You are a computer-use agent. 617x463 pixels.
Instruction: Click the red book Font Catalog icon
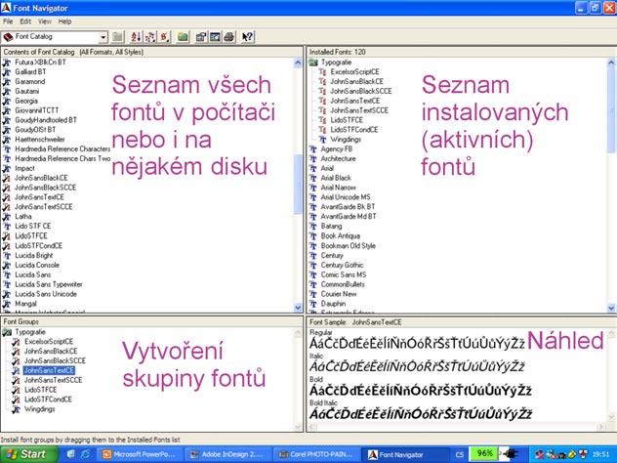[x=8, y=37]
